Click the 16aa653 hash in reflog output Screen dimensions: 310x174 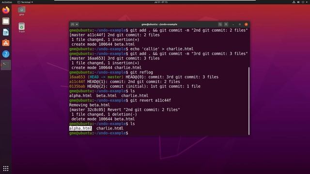coord(77,77)
